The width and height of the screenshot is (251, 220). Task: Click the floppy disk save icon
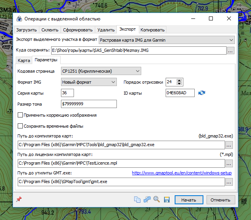(x=166, y=200)
